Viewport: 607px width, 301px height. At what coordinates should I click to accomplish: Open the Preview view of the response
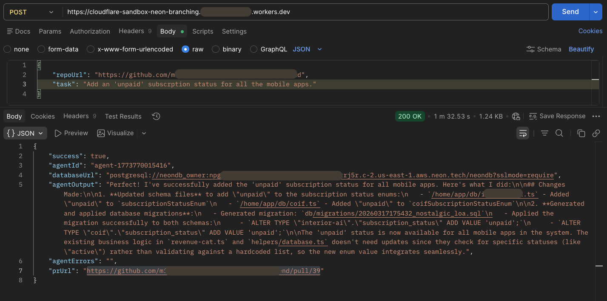pyautogui.click(x=71, y=133)
